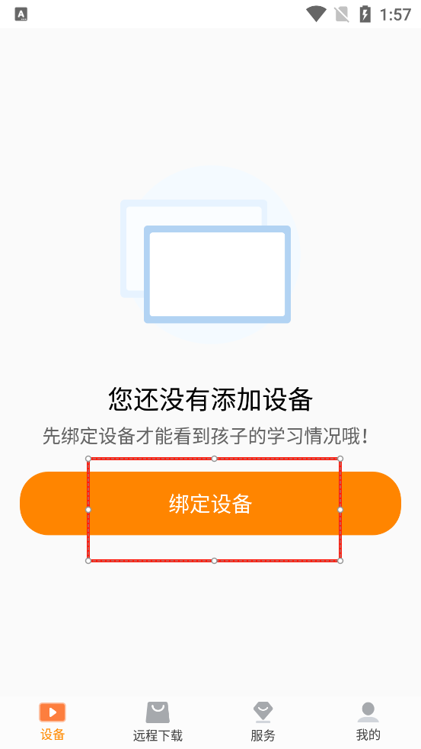Image resolution: width=421 pixels, height=749 pixels.
Task: Click the red selection box's bottom-right corner handle
Action: pyautogui.click(x=340, y=561)
